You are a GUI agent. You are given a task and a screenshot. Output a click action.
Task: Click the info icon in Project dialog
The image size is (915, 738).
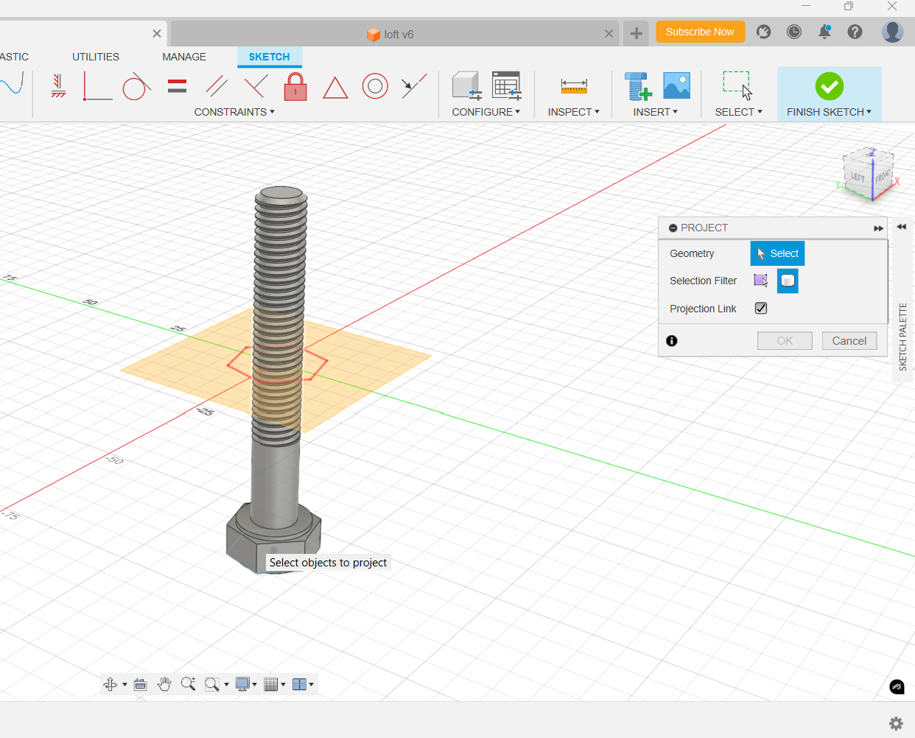(672, 340)
